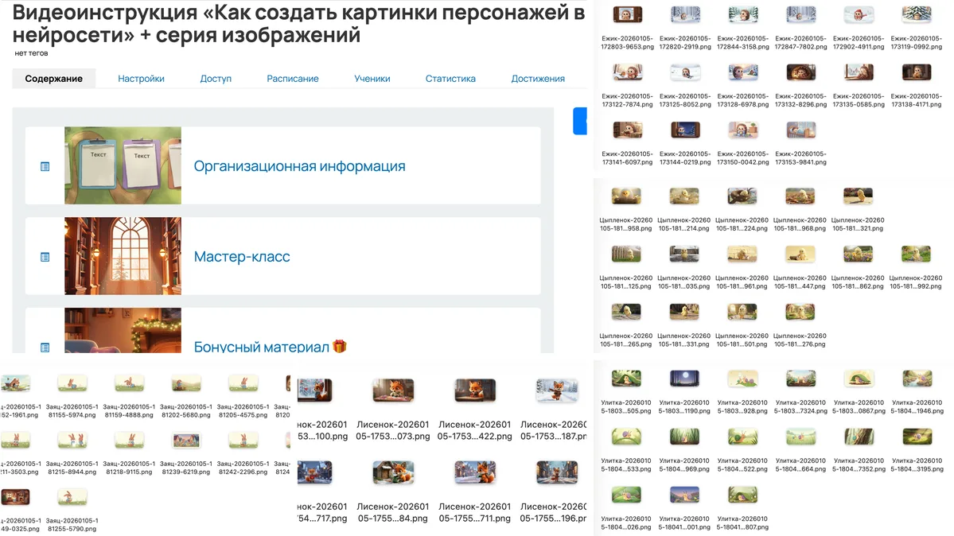Image resolution: width=954 pixels, height=536 pixels.
Task: Click Лисенок file name ending 84.png
Action: [x=393, y=512]
